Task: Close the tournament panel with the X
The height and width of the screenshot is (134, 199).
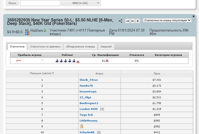Action: click(193, 16)
